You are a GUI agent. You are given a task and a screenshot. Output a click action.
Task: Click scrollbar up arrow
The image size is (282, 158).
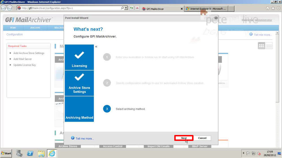point(277,33)
